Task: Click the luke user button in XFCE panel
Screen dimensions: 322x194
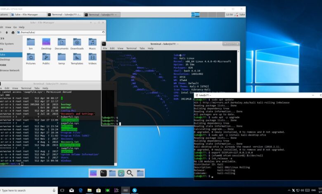Action: (x=242, y=14)
